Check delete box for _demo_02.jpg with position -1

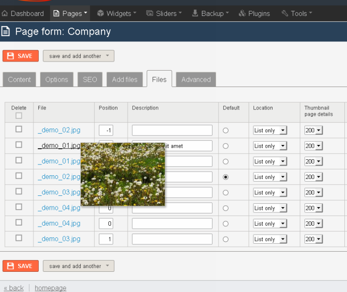[19, 129]
